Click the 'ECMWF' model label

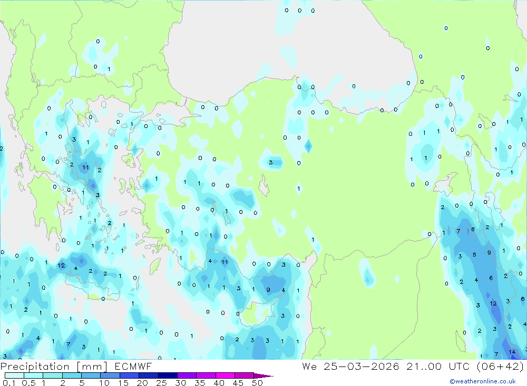tap(133, 366)
